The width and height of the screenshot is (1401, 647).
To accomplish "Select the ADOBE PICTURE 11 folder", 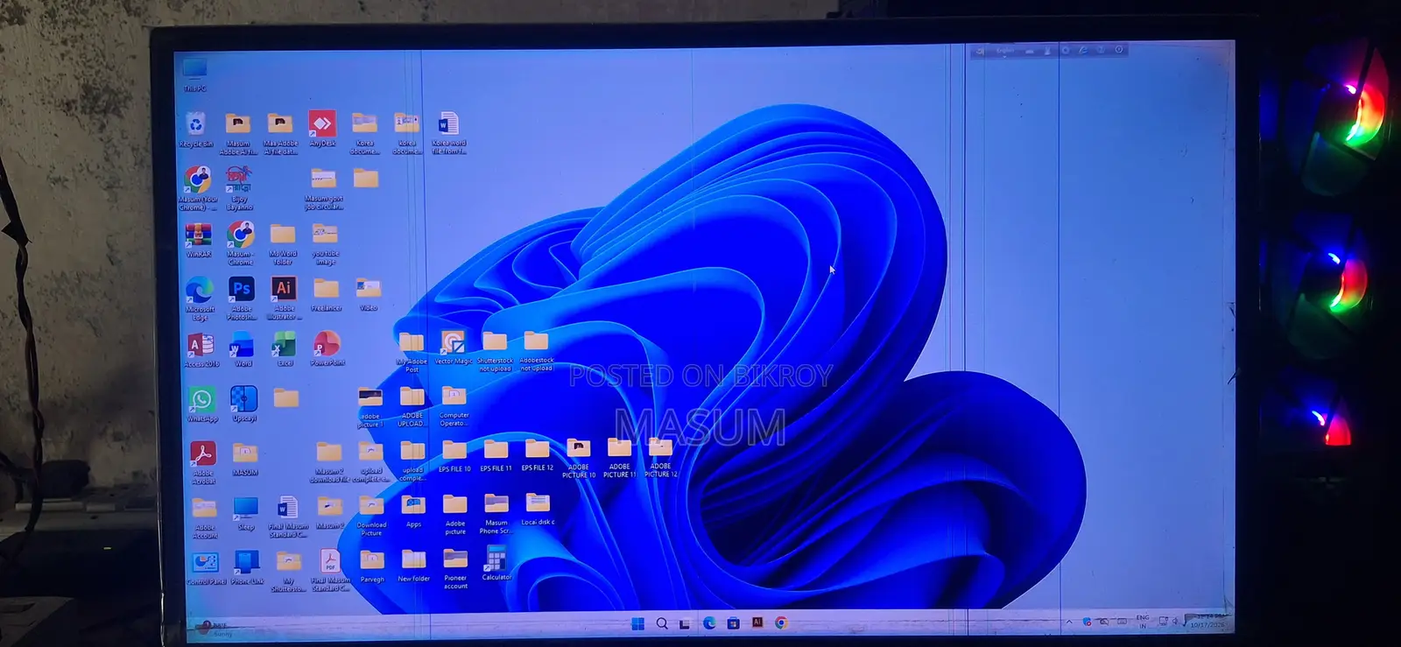I will pos(619,459).
